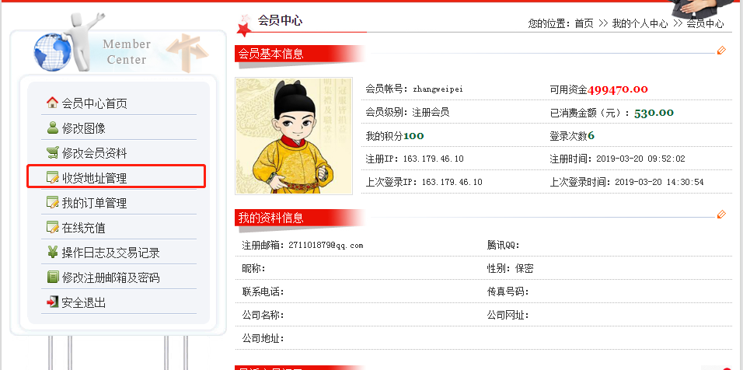Go to 会员中心首页 in the sidebar
The width and height of the screenshot is (743, 370).
click(x=94, y=103)
